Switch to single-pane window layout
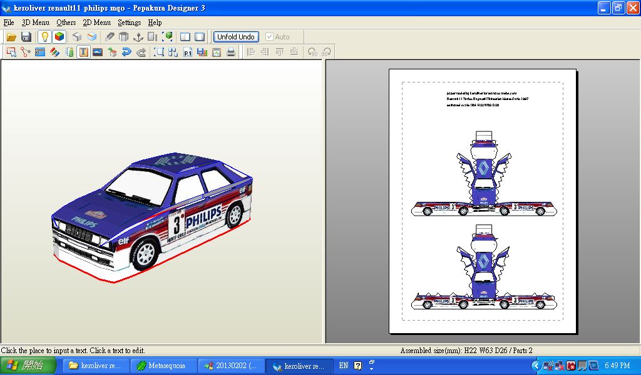 pos(200,37)
